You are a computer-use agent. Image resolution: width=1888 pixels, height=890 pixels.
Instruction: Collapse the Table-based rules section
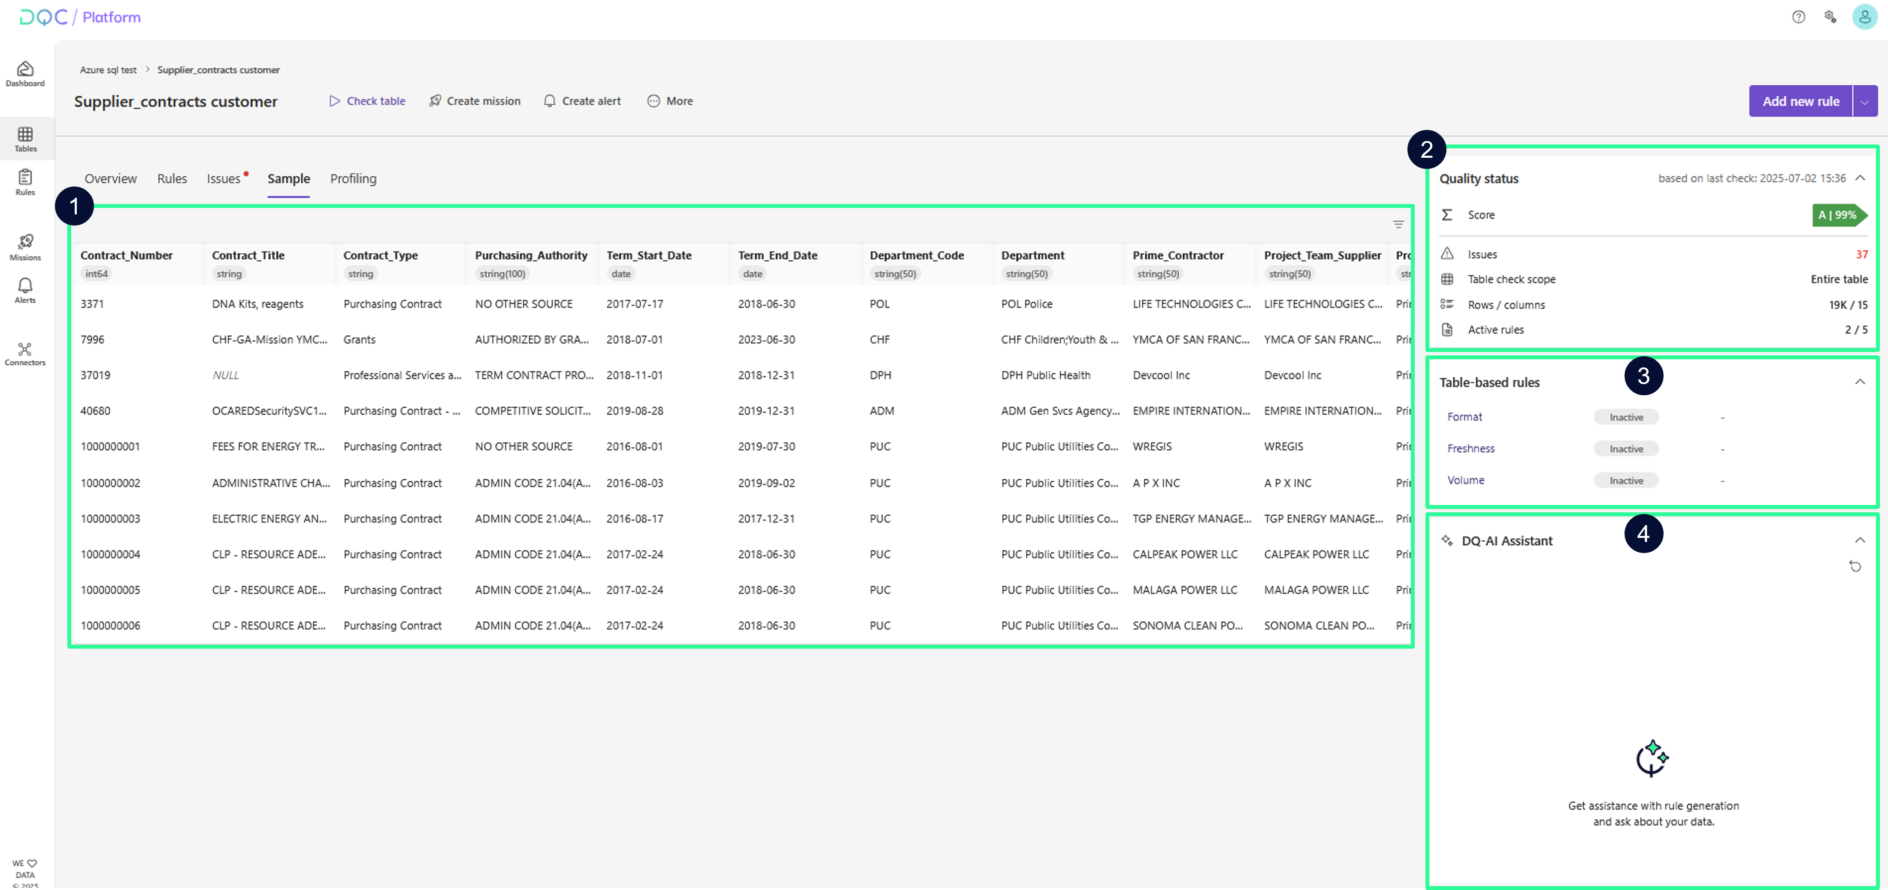1860,382
